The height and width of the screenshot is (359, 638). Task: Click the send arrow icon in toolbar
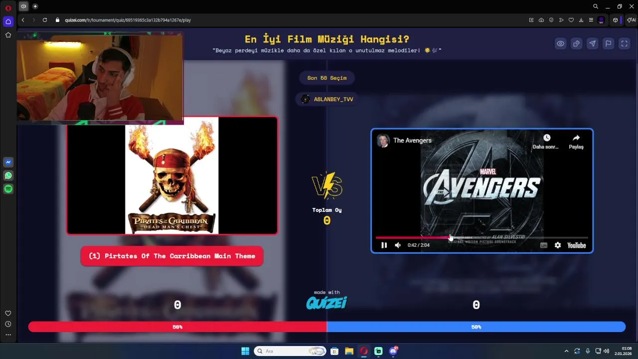point(561,20)
